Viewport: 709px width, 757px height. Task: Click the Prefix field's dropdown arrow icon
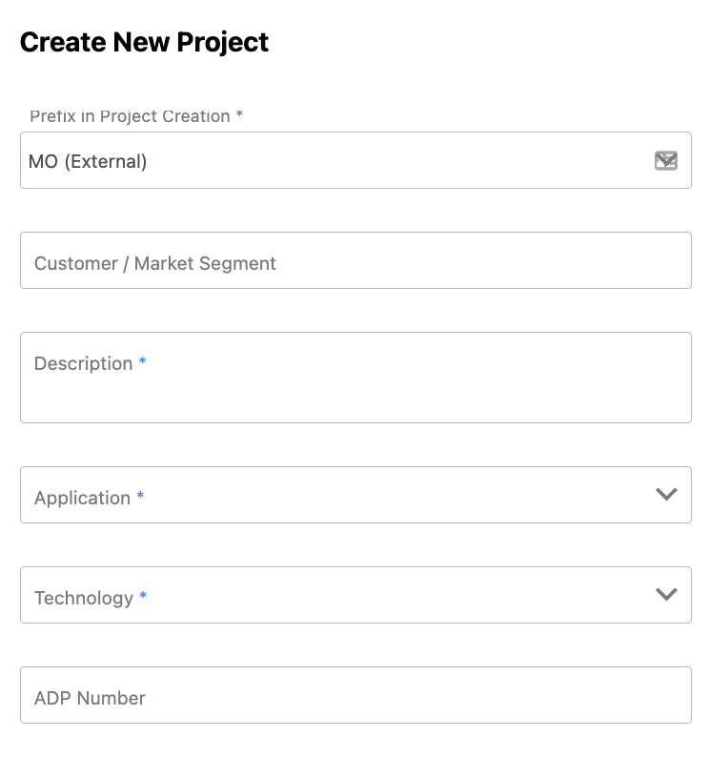click(x=666, y=160)
